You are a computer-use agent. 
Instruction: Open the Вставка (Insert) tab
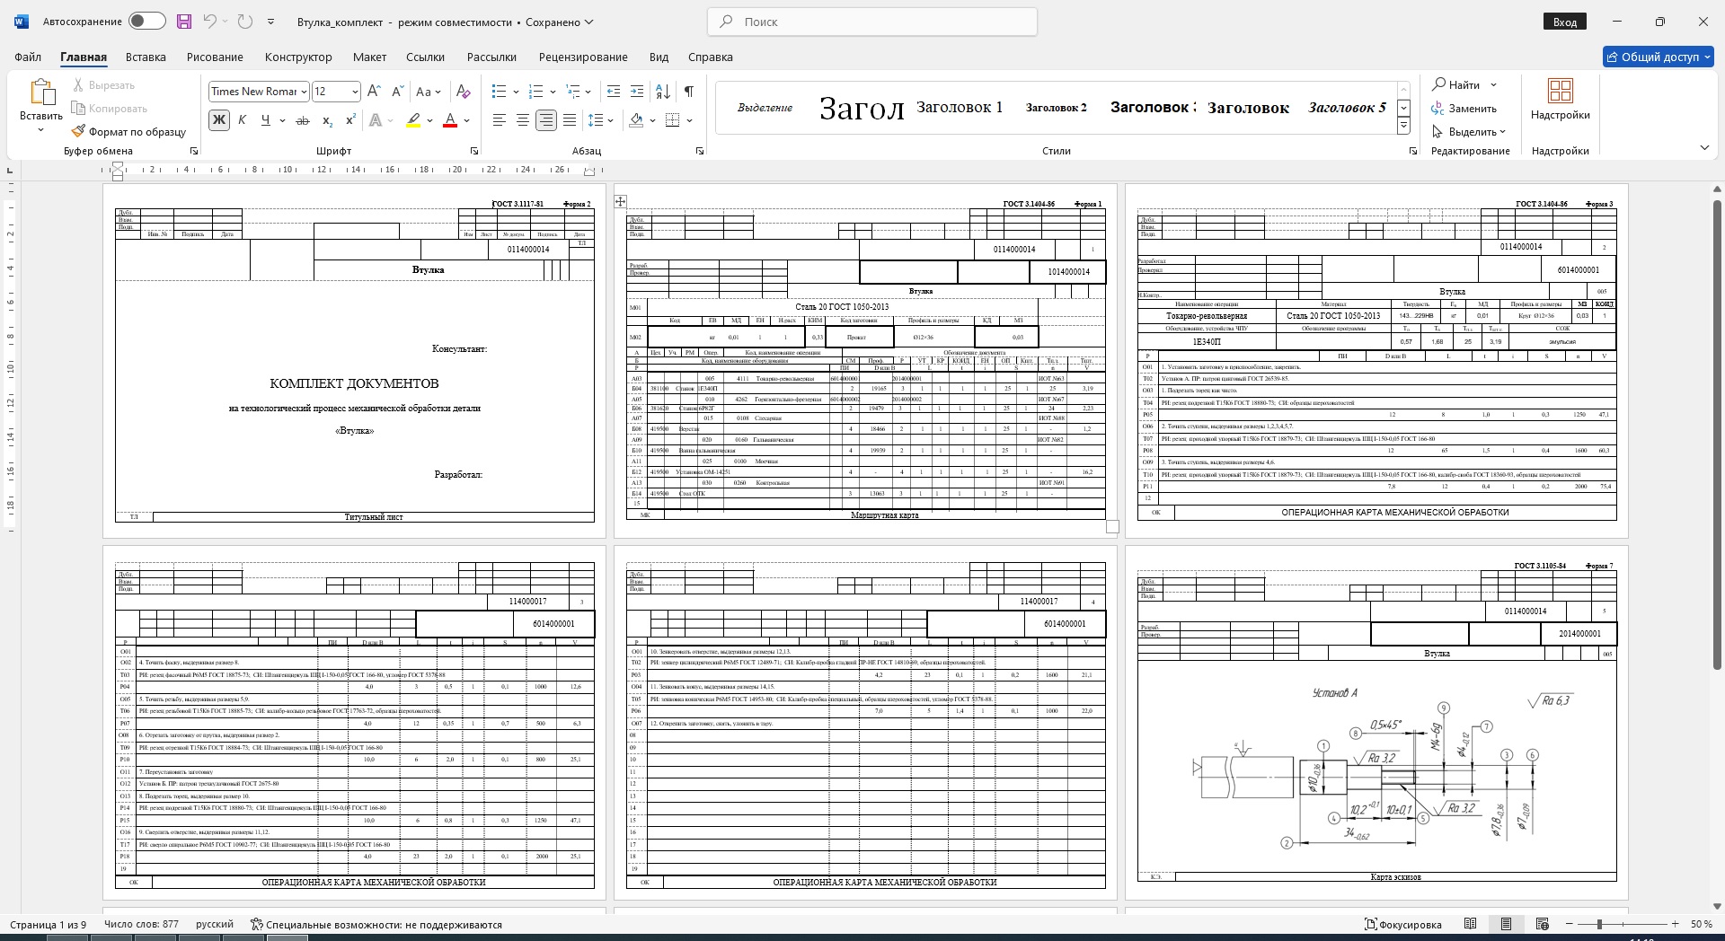point(146,57)
